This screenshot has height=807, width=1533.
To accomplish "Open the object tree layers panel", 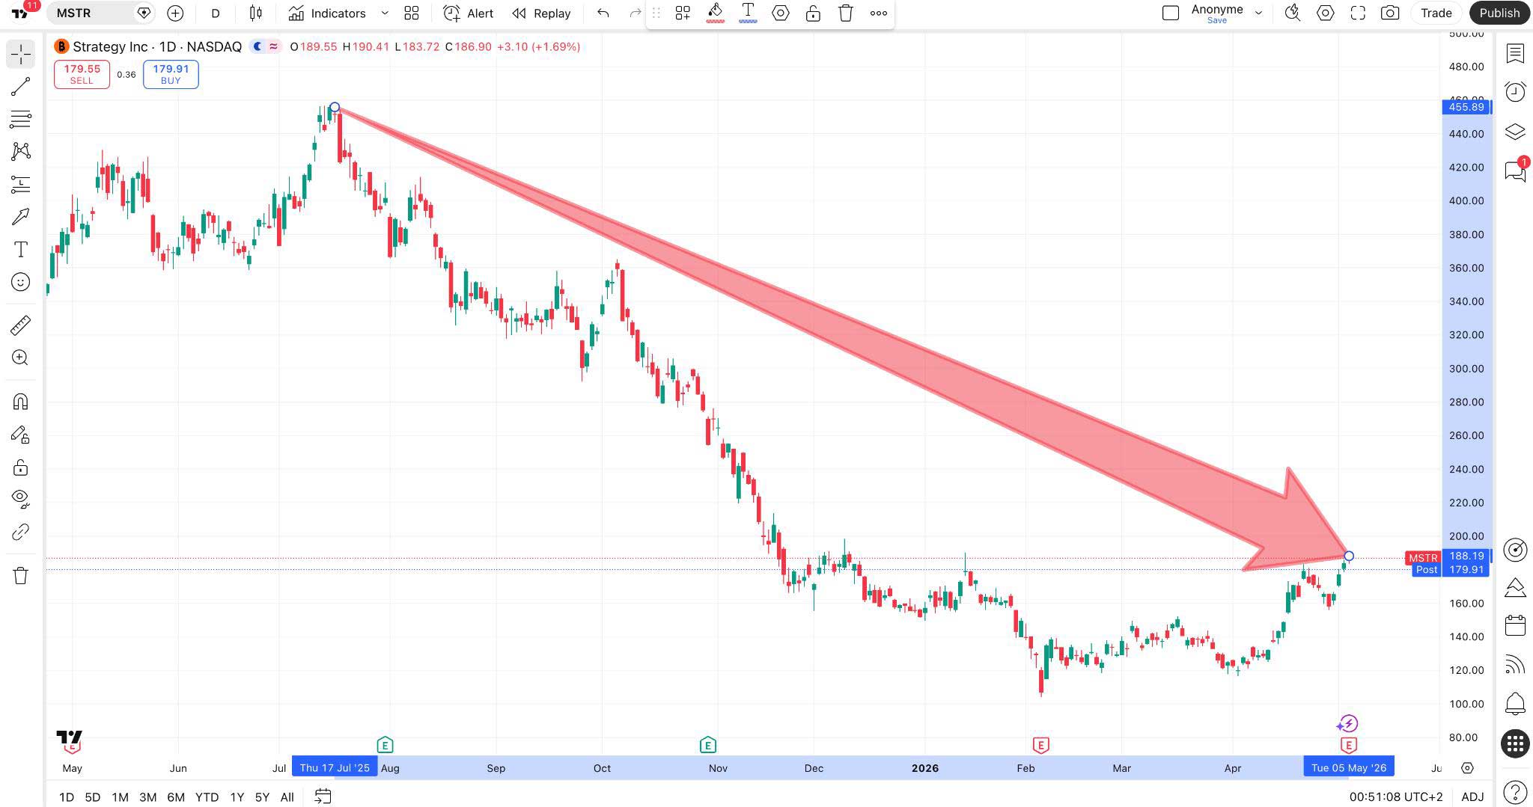I will click(1515, 132).
